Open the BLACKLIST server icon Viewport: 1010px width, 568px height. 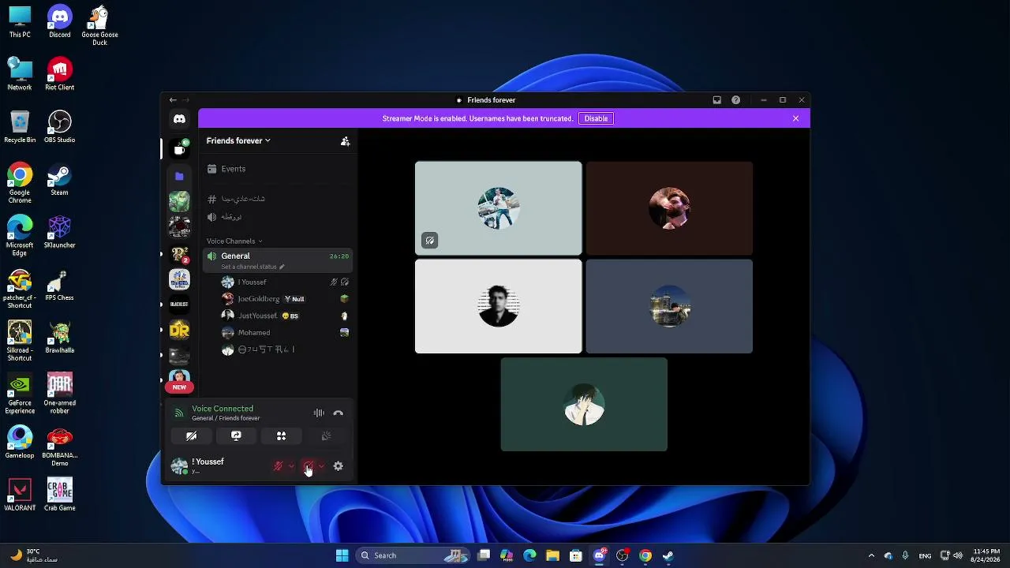pyautogui.click(x=179, y=305)
